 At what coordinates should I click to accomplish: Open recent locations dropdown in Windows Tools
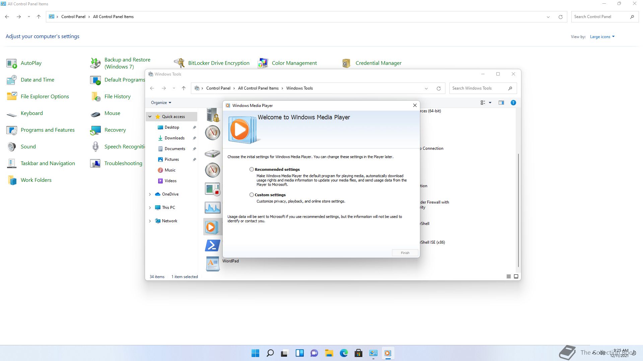tap(174, 88)
